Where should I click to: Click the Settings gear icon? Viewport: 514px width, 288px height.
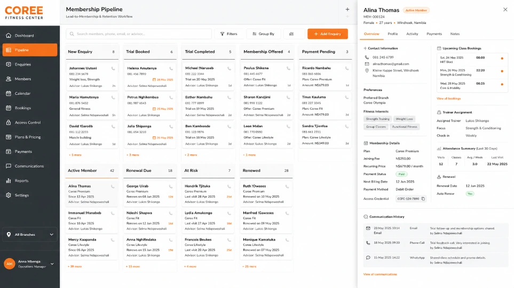pos(9,195)
